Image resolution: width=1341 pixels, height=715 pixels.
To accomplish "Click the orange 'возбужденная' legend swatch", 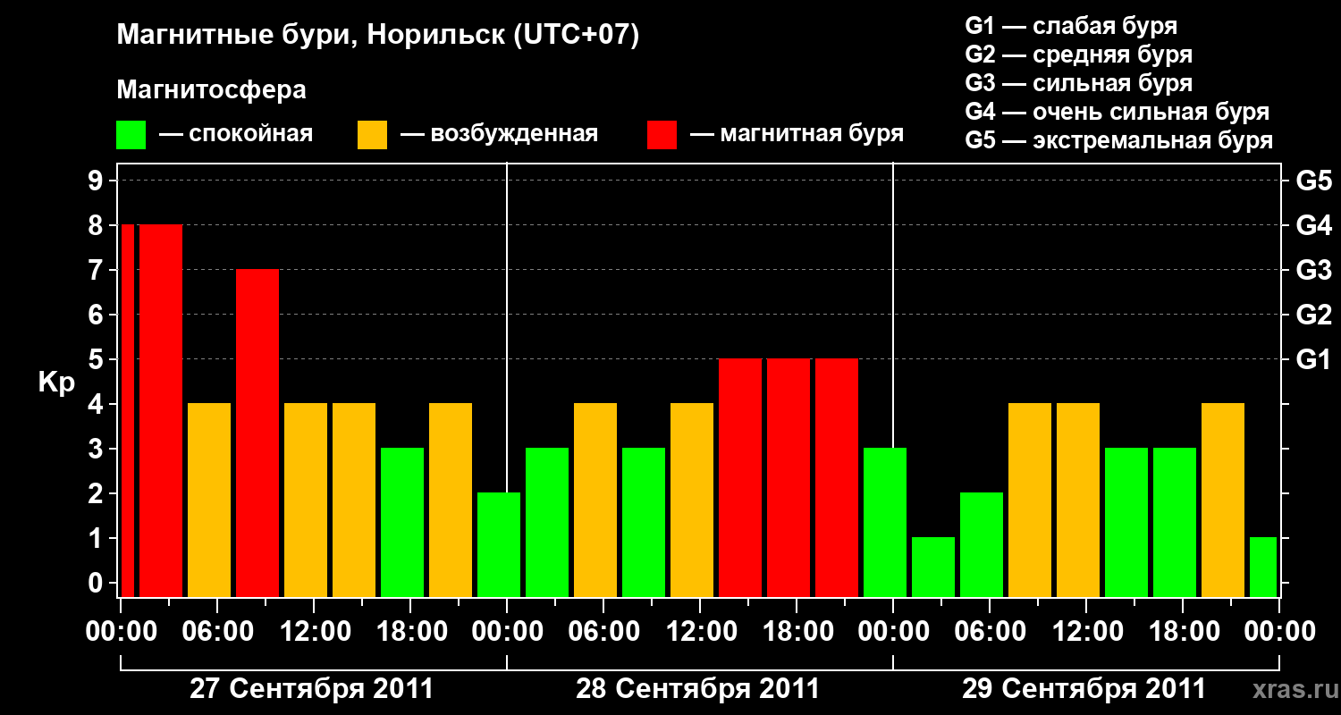I will point(372,135).
